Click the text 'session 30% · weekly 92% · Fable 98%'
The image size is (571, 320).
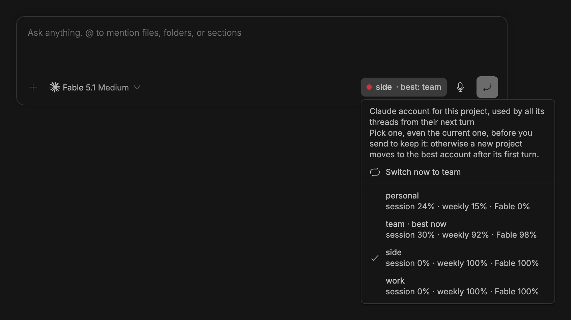click(461, 235)
